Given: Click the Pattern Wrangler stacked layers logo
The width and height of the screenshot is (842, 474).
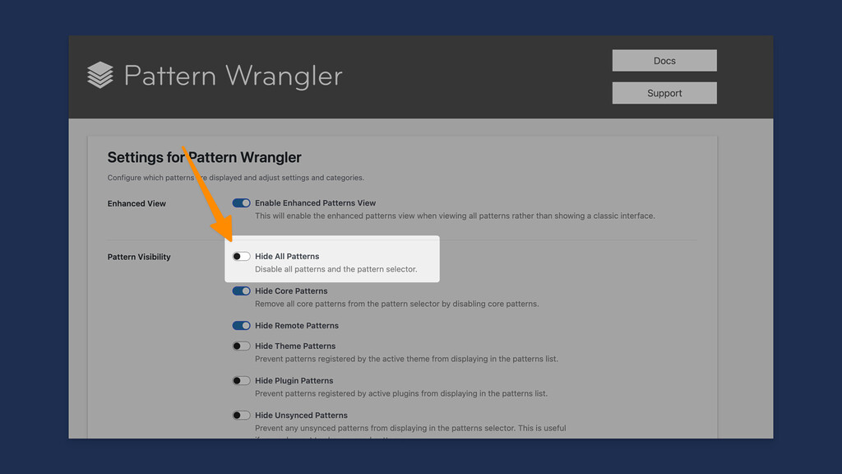Looking at the screenshot, I should click(x=100, y=75).
